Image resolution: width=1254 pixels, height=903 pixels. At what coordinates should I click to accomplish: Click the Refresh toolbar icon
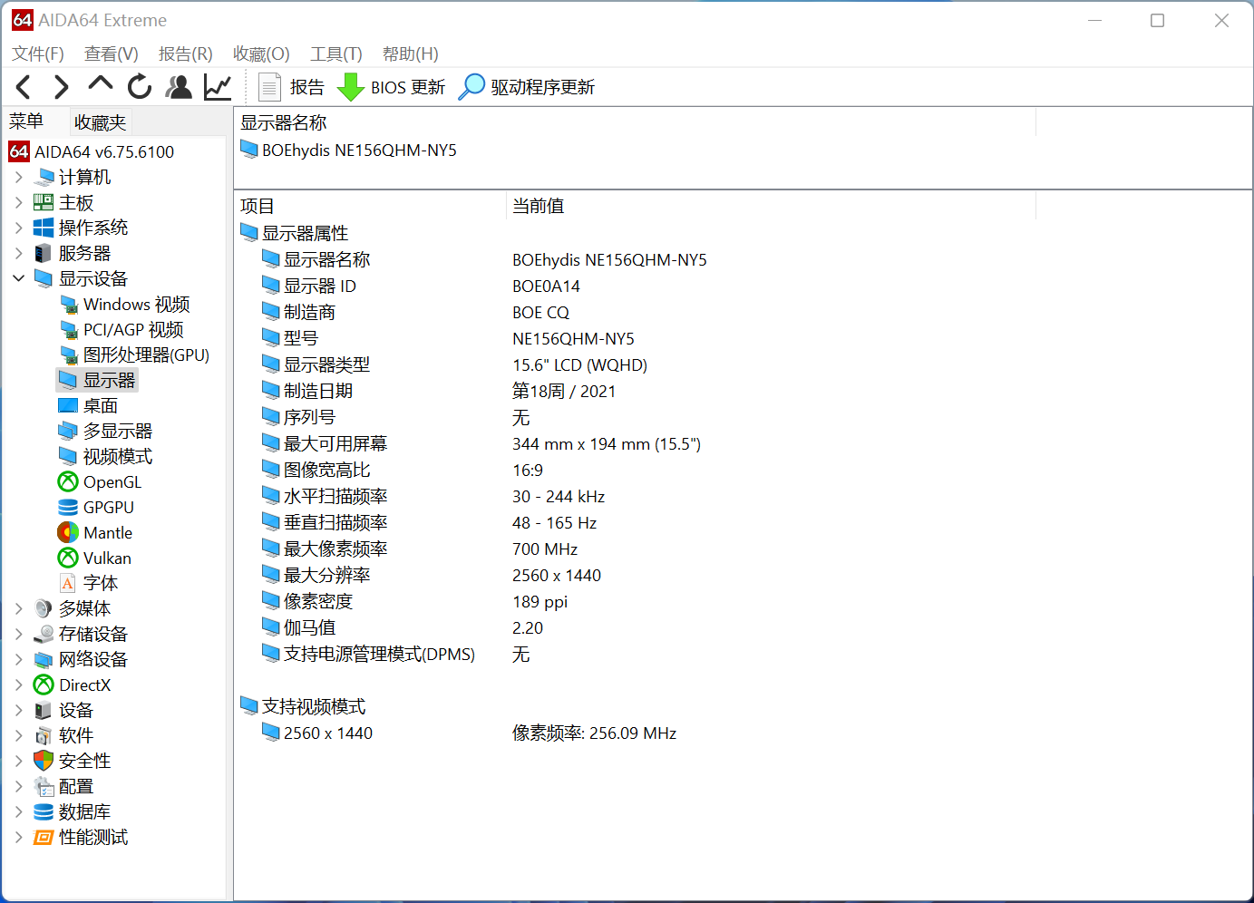point(140,87)
